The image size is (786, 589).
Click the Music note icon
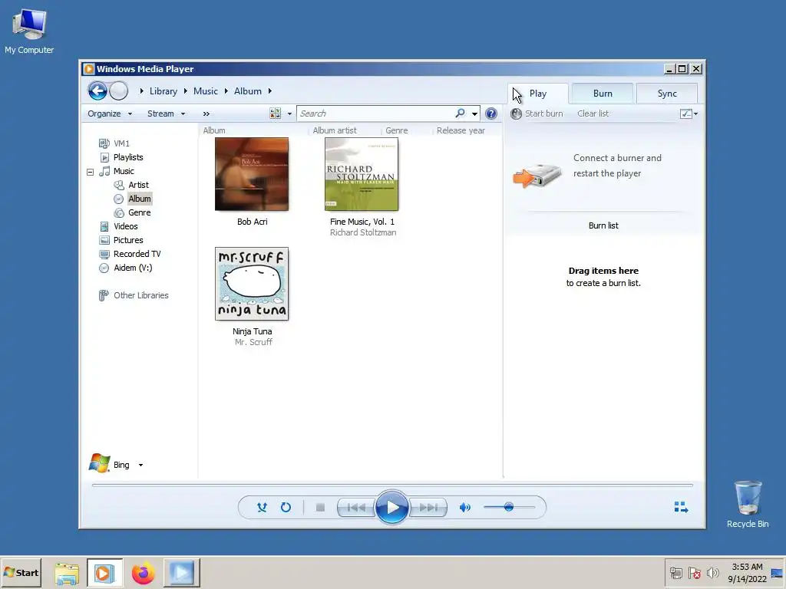point(104,171)
